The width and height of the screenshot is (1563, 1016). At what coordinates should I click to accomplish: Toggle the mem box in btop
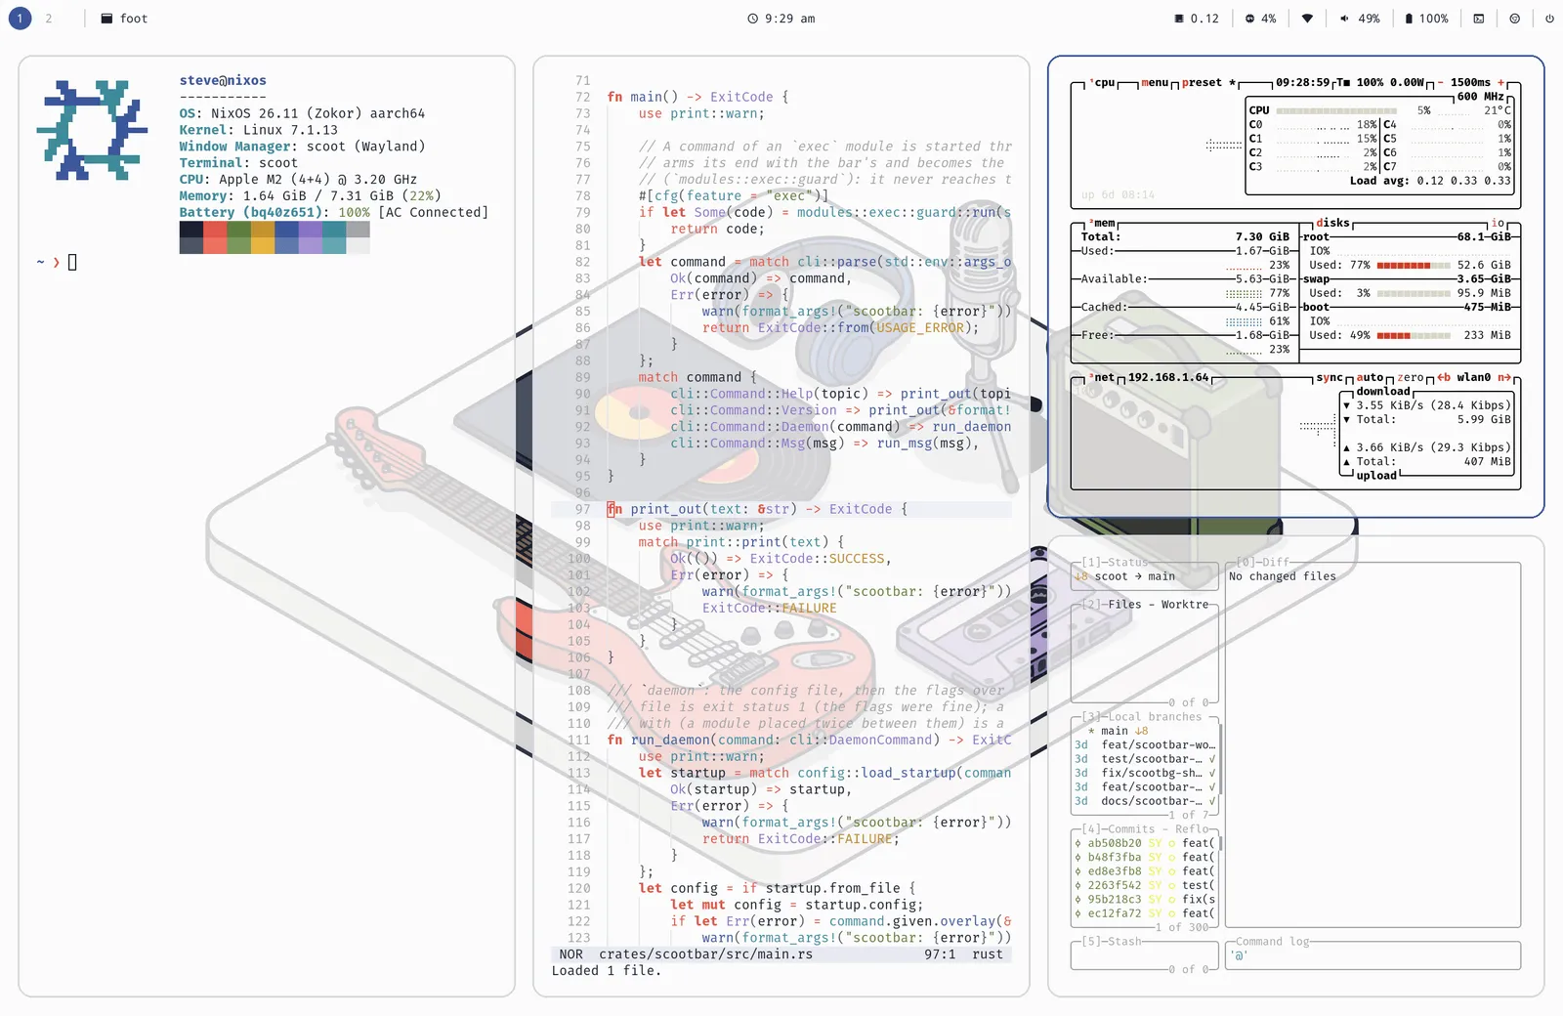1102,224
